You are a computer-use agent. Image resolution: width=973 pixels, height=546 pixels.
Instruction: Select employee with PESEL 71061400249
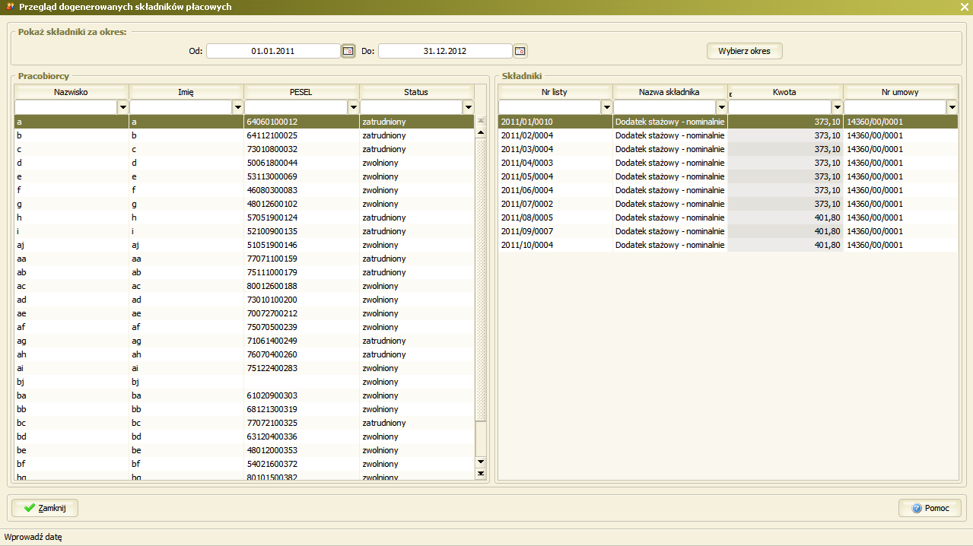click(x=244, y=341)
